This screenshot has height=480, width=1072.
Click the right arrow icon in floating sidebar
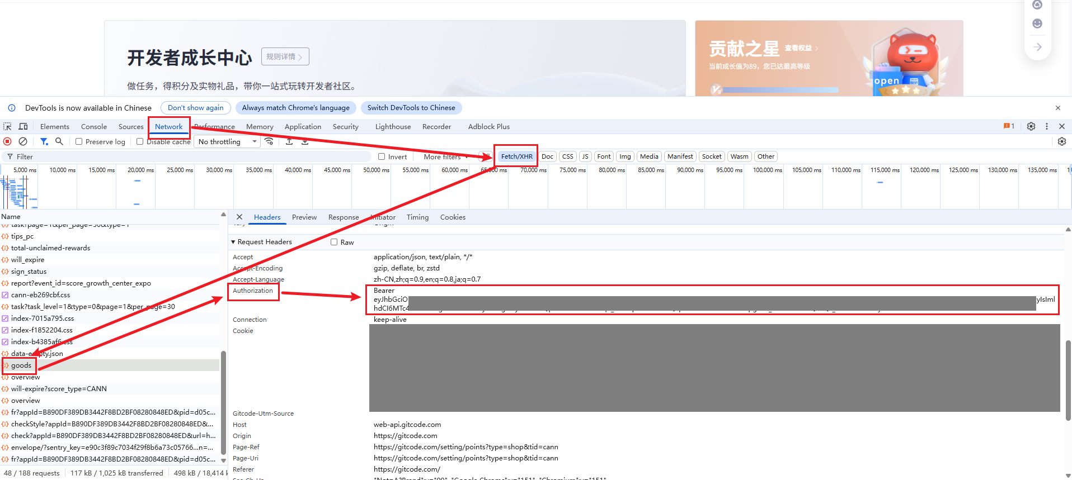pos(1038,47)
